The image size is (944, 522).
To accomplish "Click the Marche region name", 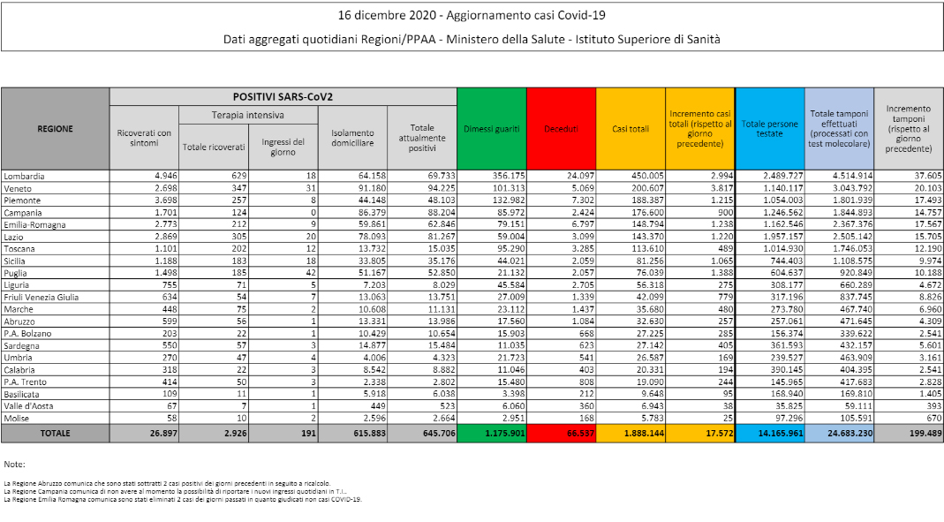I will point(56,309).
